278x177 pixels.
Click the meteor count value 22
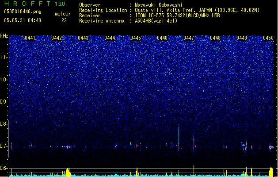pyautogui.click(x=64, y=20)
